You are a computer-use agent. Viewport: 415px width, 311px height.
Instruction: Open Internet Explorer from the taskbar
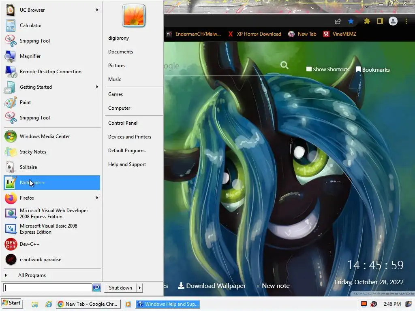click(49, 304)
